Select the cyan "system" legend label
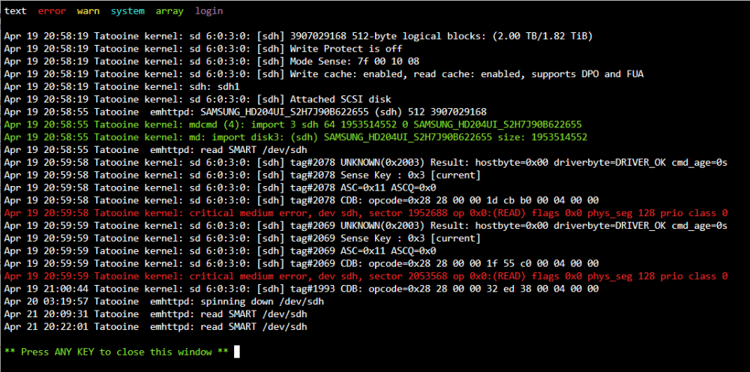This screenshot has width=750, height=372. tap(127, 11)
